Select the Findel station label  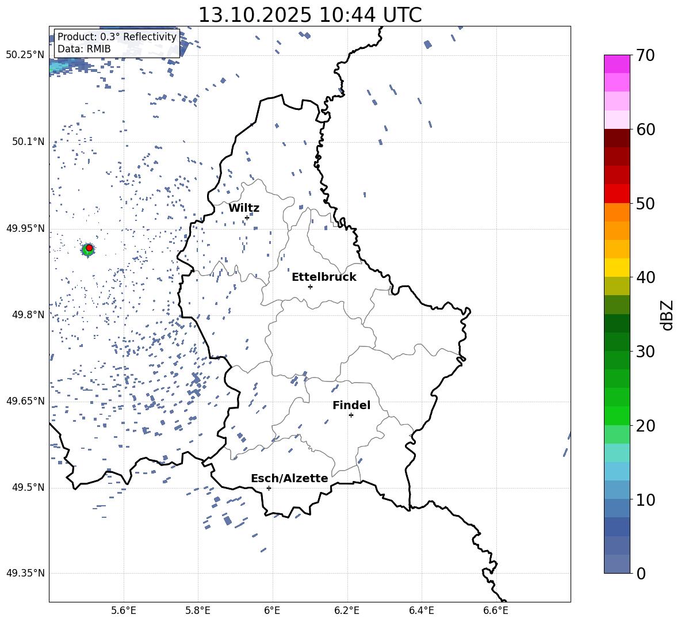click(x=351, y=405)
